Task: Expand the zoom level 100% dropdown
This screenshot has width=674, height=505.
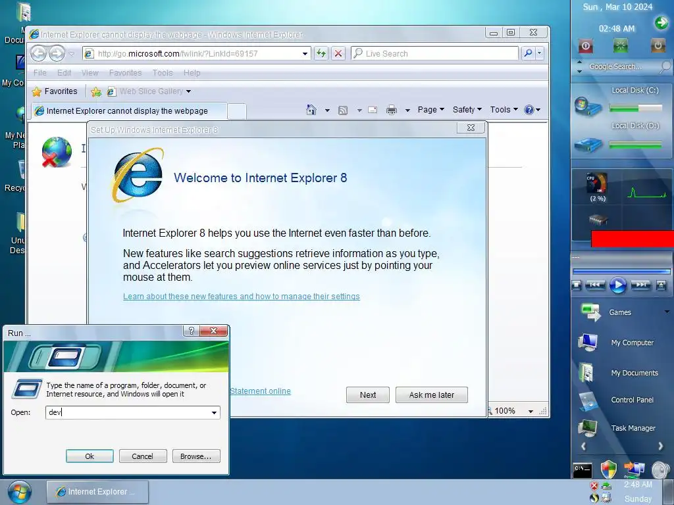Action: (x=531, y=412)
